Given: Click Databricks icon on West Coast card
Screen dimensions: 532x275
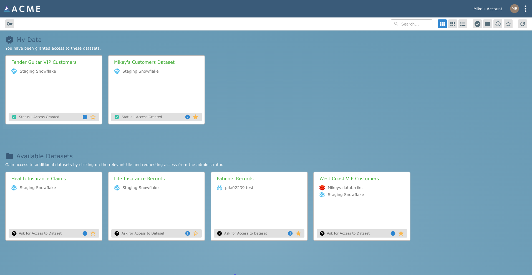Looking at the screenshot, I should [x=322, y=188].
